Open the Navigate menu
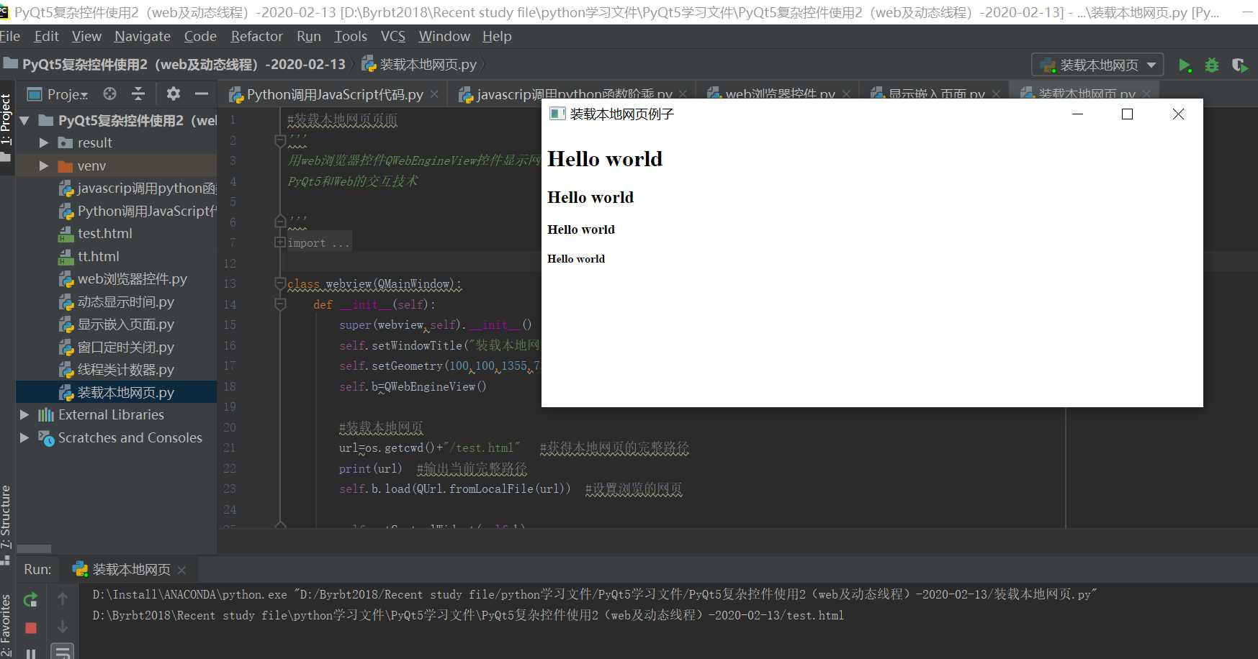The image size is (1258, 659). (x=143, y=36)
